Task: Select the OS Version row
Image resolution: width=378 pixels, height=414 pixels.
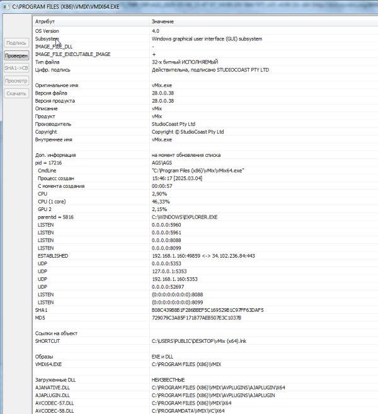Action: (205, 31)
